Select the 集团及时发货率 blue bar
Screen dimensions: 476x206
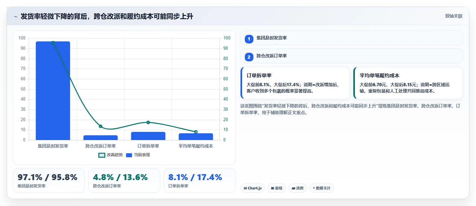tap(53, 91)
